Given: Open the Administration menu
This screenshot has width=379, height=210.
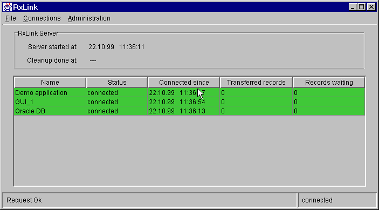Looking at the screenshot, I should point(89,18).
